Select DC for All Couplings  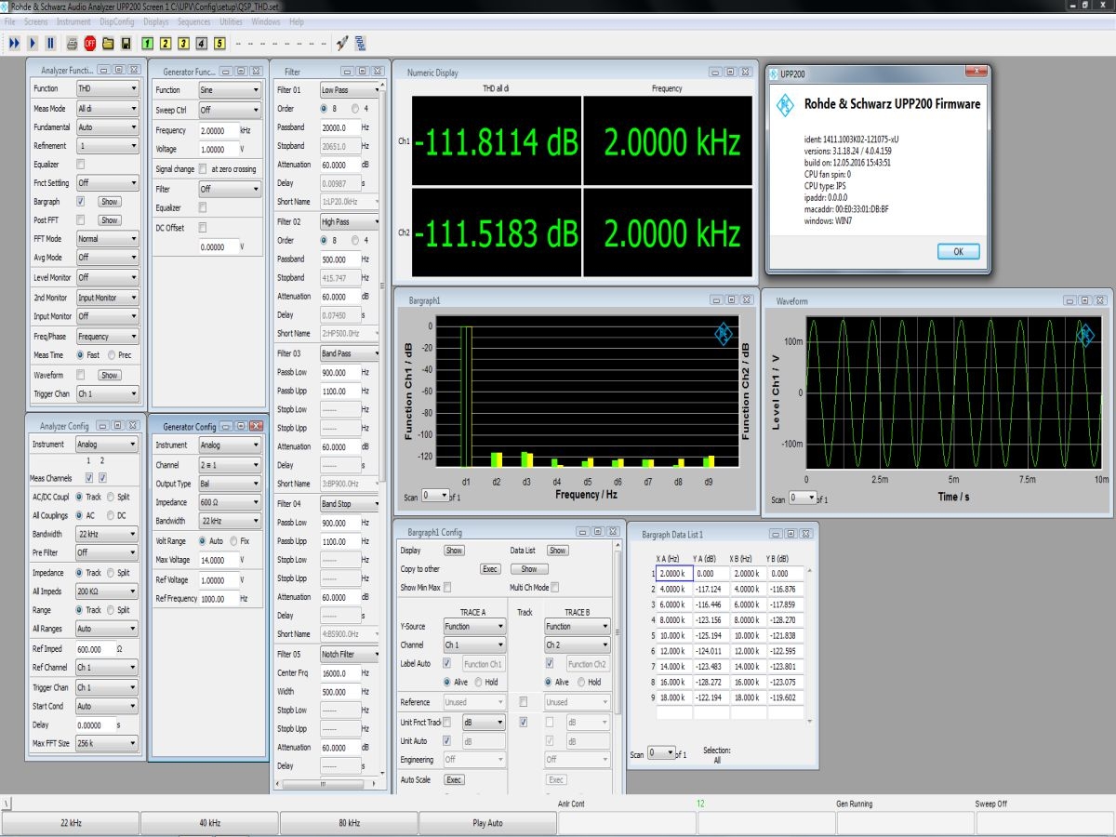pos(113,515)
